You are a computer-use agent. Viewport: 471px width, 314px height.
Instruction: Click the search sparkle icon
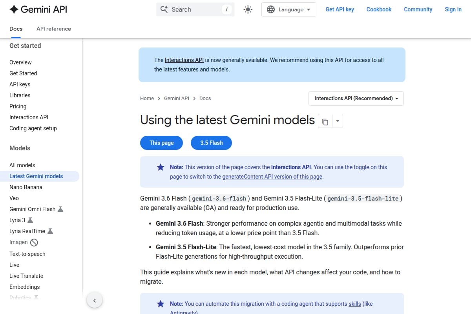click(164, 9)
